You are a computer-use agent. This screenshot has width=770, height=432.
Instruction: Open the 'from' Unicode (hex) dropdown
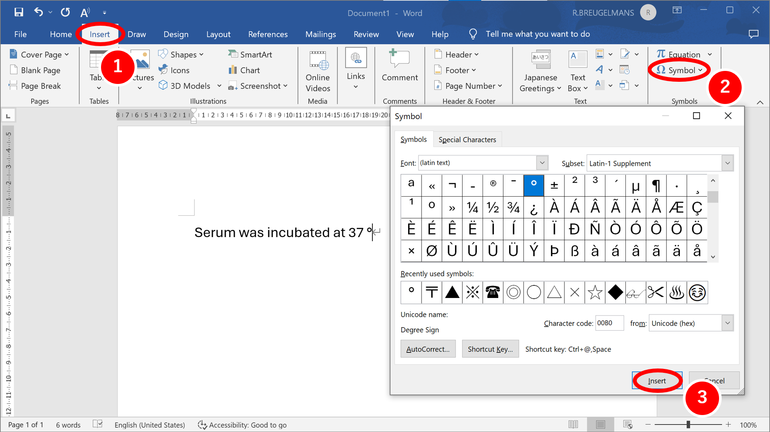tap(727, 323)
